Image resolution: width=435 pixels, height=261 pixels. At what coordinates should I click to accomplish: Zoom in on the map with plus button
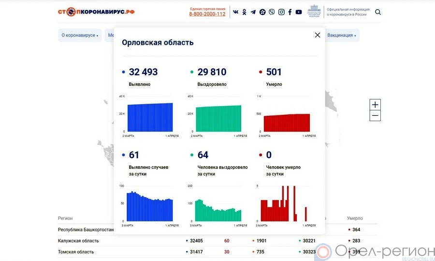pos(375,105)
